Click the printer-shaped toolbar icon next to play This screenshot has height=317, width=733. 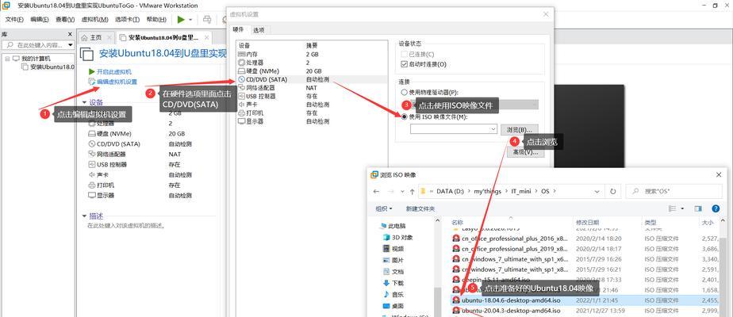point(206,20)
